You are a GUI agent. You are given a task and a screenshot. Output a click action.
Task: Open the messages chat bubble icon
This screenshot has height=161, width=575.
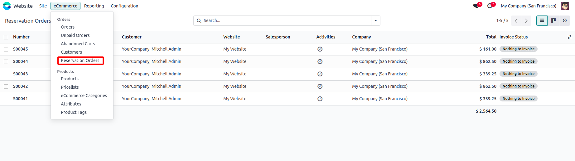pos(476,6)
